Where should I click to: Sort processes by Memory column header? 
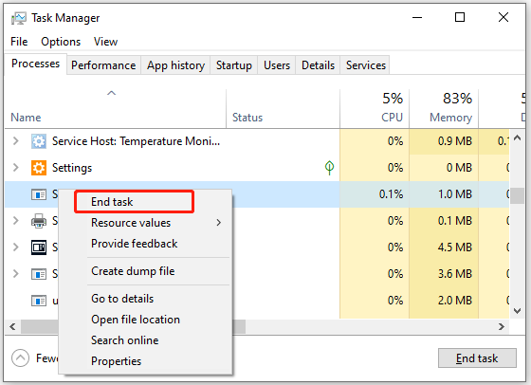pyautogui.click(x=450, y=118)
